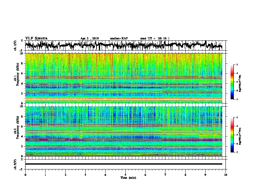This screenshot has height=196, width=254.
Task: Click the "6" kHz tick on ch.2 frequency axis
Action: (x=22, y=127)
